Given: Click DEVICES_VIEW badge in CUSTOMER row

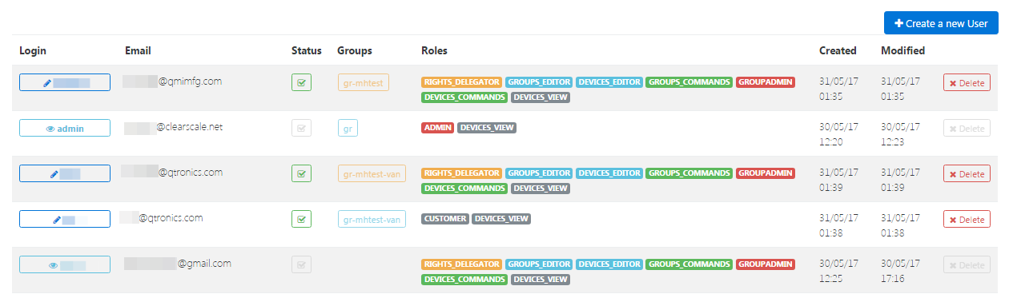Looking at the screenshot, I should coord(501,219).
